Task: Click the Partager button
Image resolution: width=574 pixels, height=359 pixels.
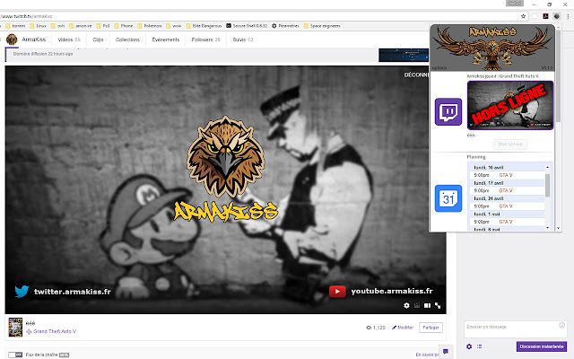Action: pos(430,328)
